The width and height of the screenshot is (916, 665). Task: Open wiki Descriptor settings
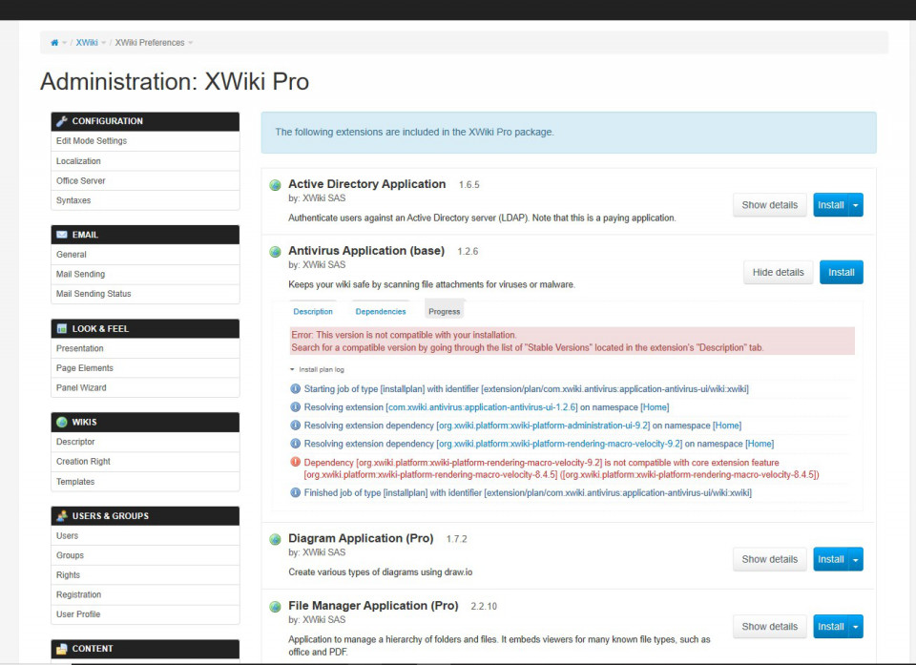point(145,442)
